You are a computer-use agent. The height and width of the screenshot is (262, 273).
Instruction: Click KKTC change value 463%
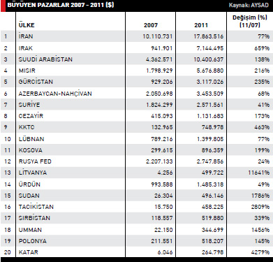click(262, 127)
